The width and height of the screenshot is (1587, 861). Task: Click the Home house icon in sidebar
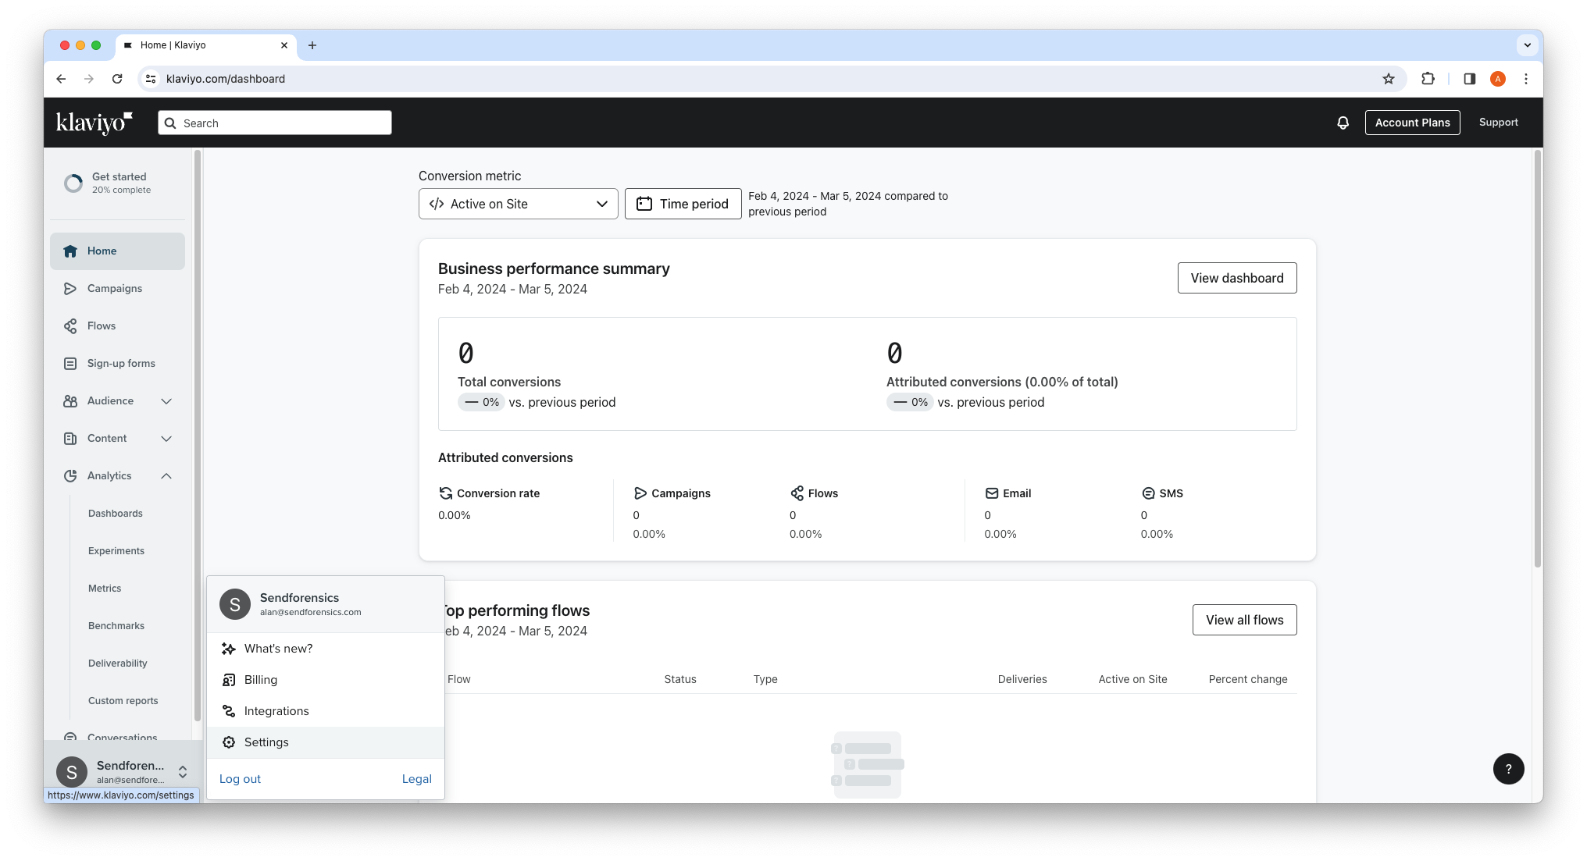70,251
